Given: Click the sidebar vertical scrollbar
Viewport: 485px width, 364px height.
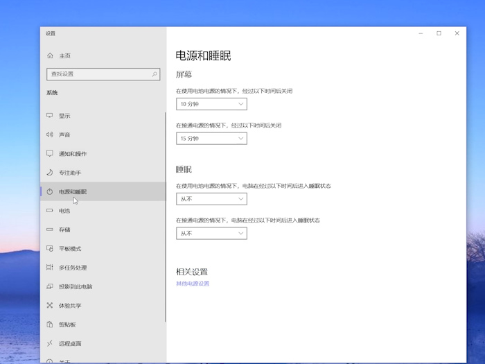Looking at the screenshot, I should click(x=165, y=215).
